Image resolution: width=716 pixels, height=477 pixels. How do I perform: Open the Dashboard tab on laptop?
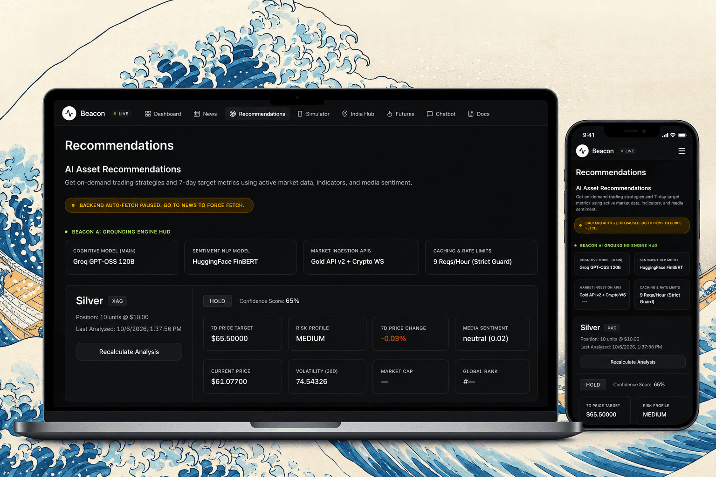tap(163, 114)
